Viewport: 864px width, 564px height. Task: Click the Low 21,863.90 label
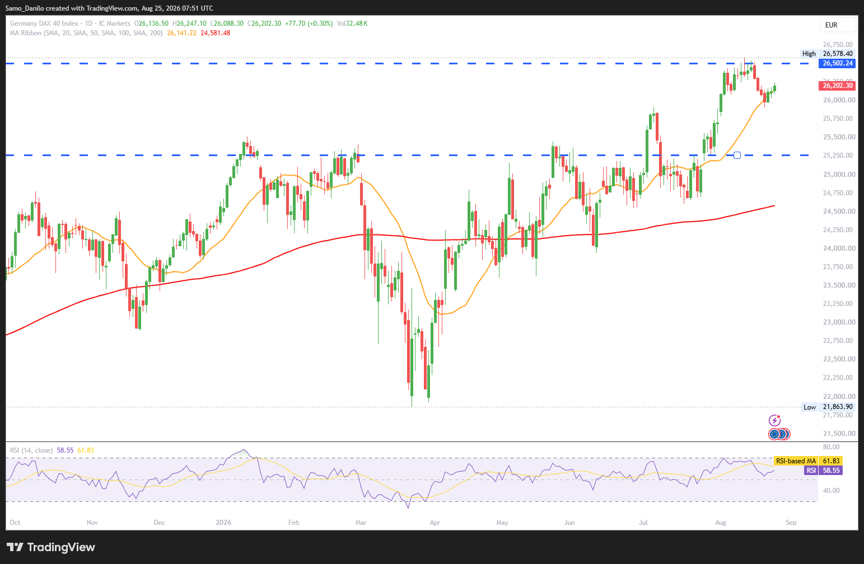(x=828, y=407)
